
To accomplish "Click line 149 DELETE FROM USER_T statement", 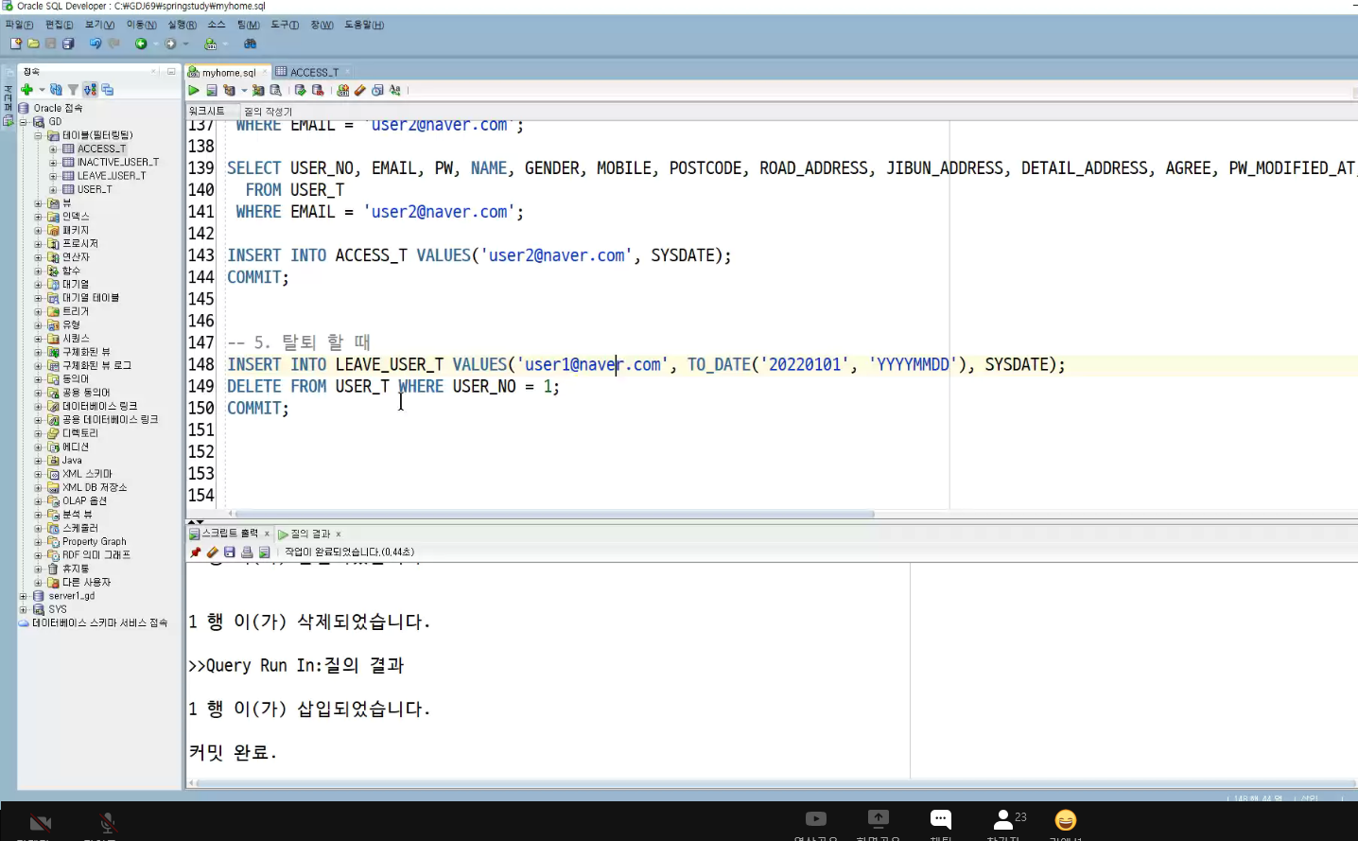I will (x=393, y=386).
